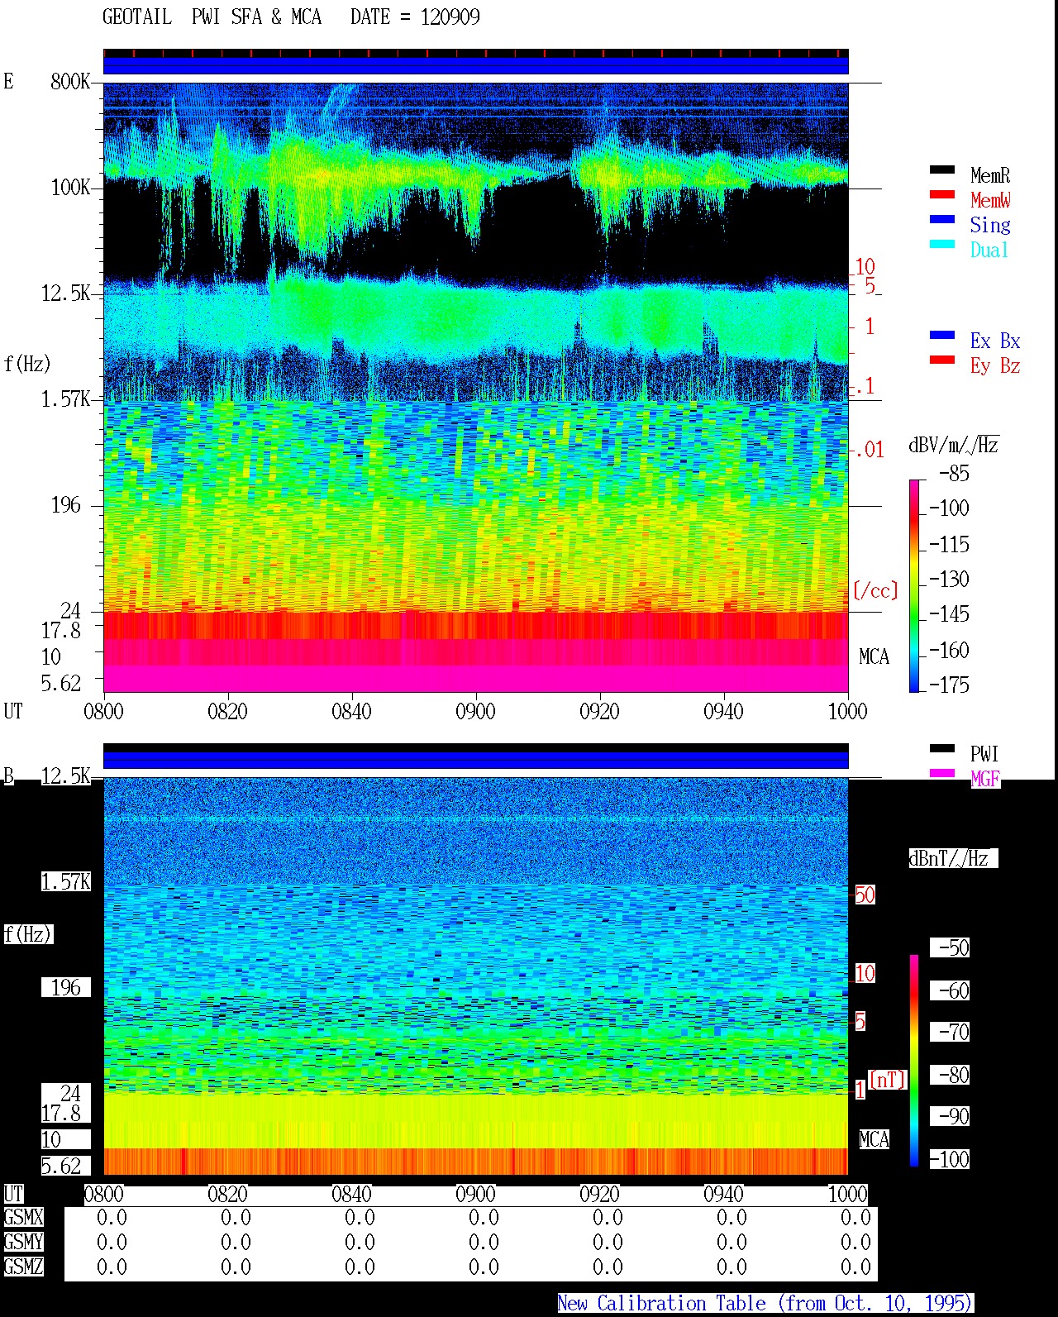Screen dimensions: 1058x1317
Task: Select the blue Ex Bx legend swatch
Action: point(941,336)
